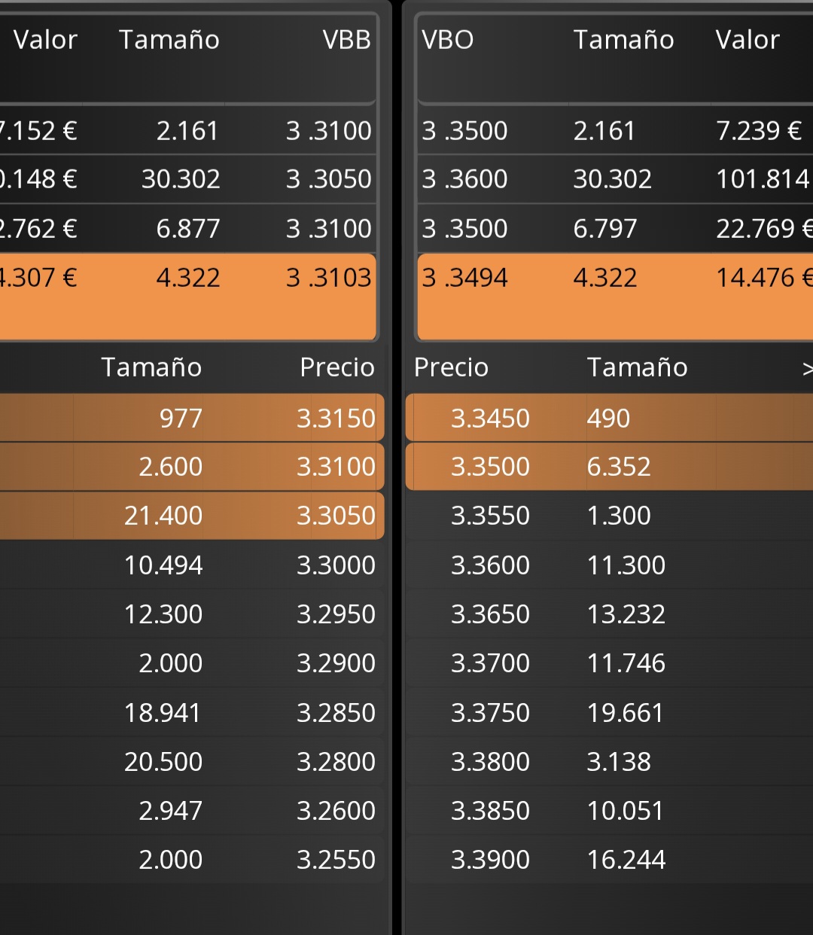Click the left Tamaño header above 977
Screen dimensions: 813x935
click(151, 367)
